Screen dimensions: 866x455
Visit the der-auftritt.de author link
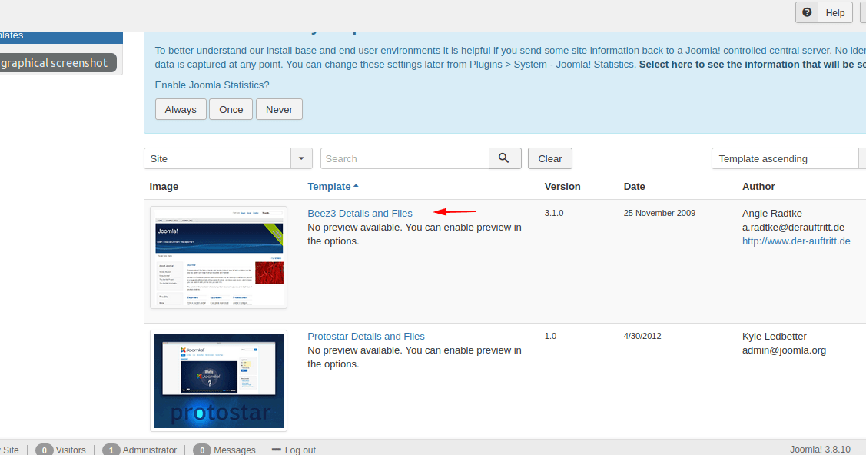pyautogui.click(x=796, y=241)
